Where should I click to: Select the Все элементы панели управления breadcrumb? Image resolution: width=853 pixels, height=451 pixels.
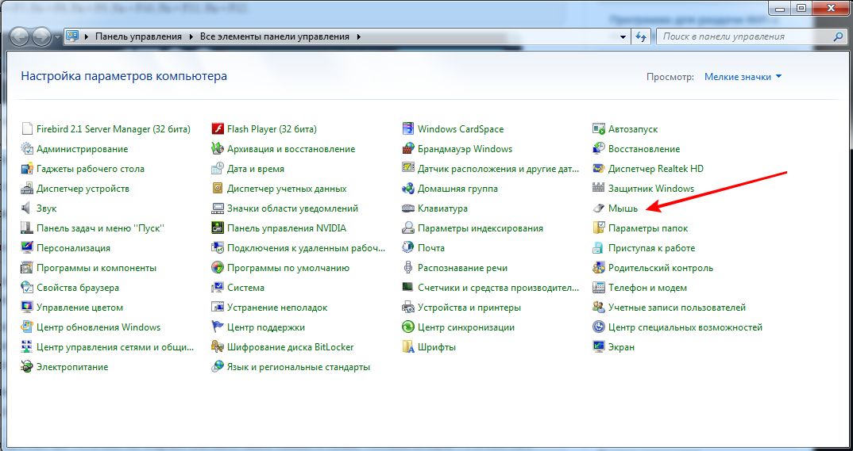(x=275, y=37)
